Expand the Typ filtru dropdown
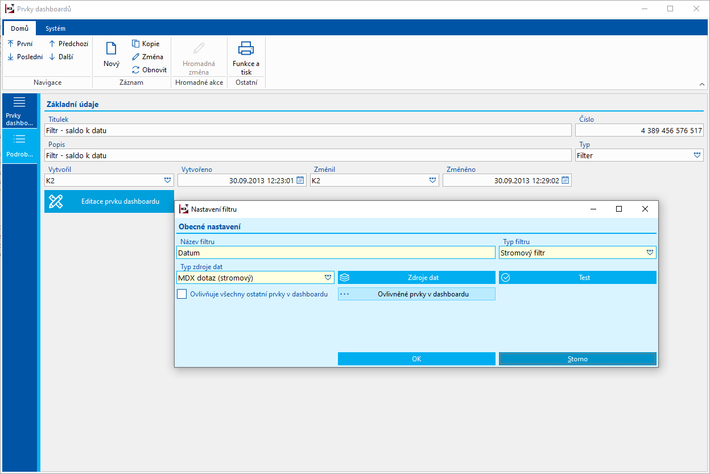Viewport: 710px width, 474px height. click(x=650, y=253)
